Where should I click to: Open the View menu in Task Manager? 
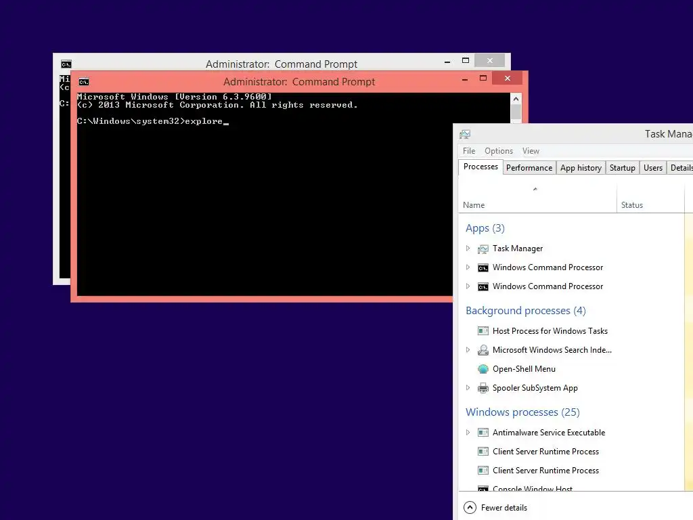click(x=531, y=151)
